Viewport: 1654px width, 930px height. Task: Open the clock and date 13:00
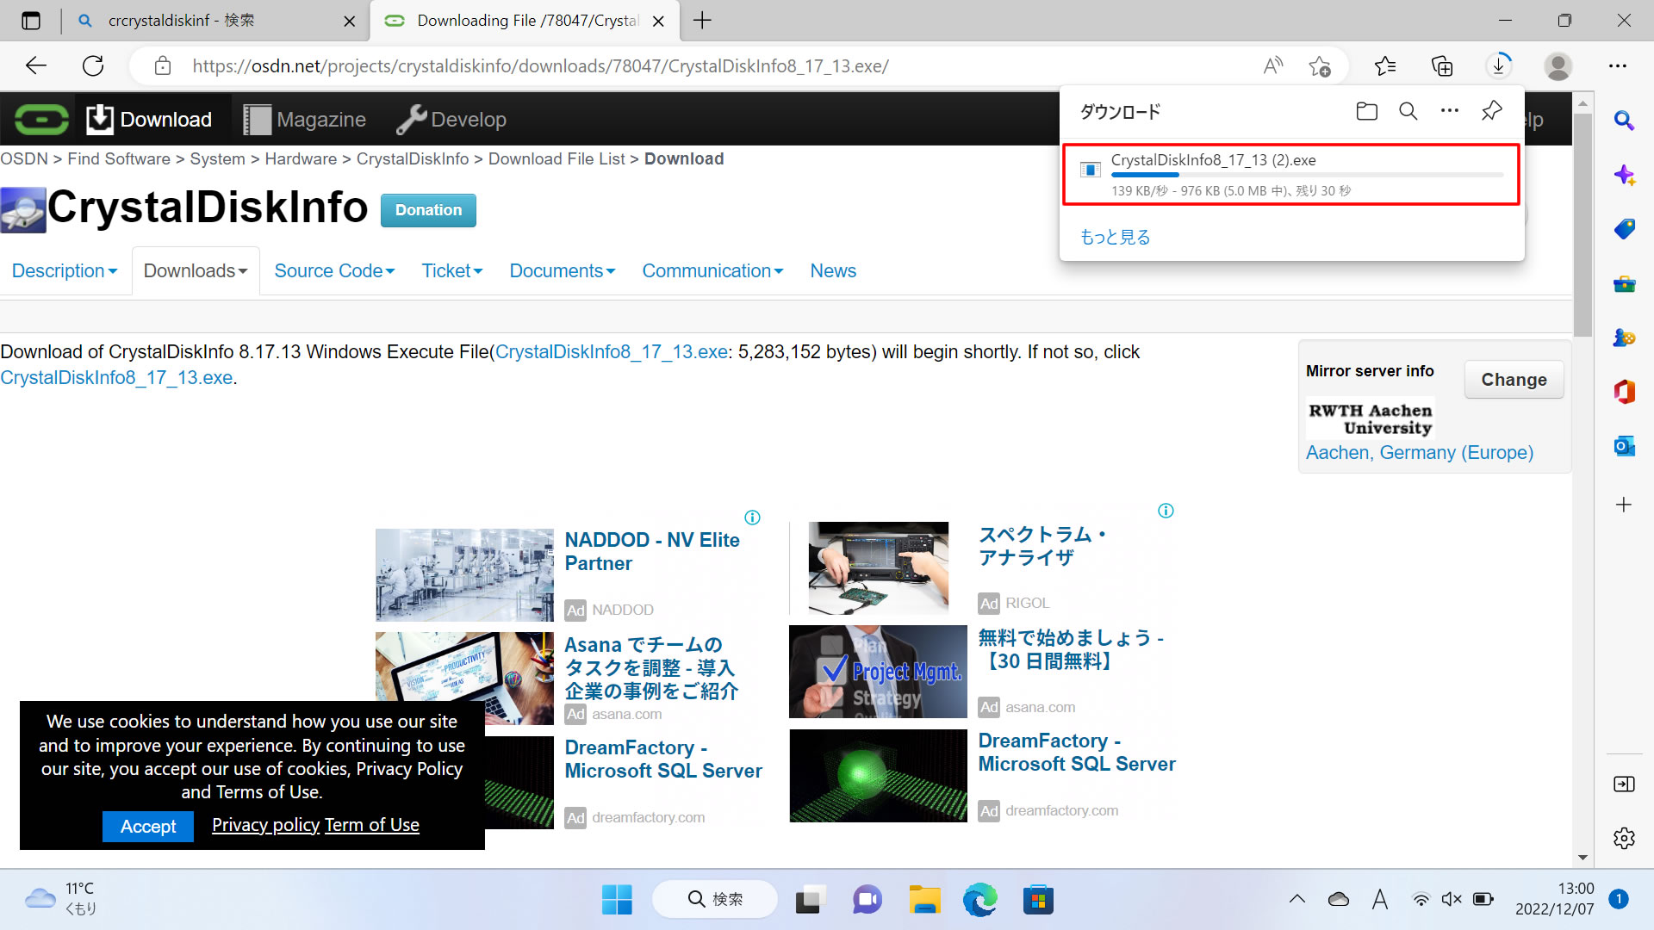1555,899
